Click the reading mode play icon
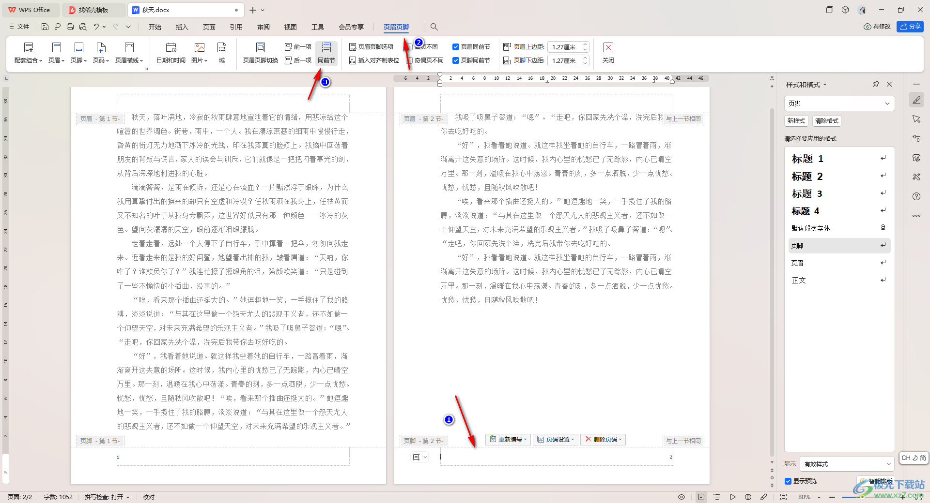The width and height of the screenshot is (930, 503). point(733,497)
